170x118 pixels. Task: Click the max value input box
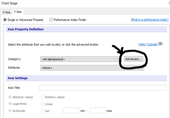point(98,110)
